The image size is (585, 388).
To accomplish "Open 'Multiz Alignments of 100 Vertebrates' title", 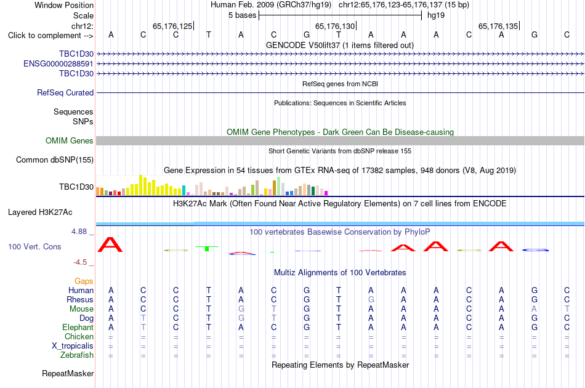I will tap(340, 273).
